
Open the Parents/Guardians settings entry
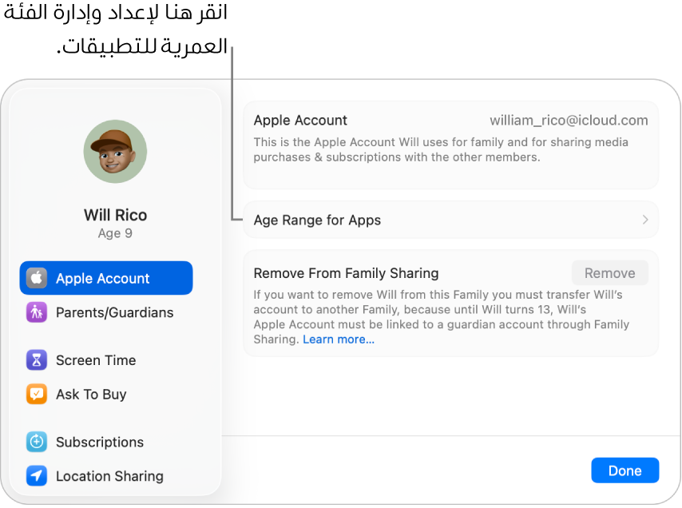tap(116, 312)
